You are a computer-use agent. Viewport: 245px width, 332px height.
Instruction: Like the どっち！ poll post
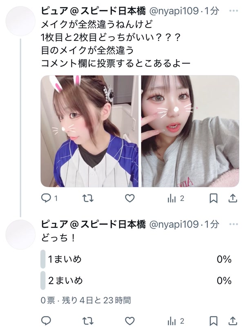(x=130, y=321)
